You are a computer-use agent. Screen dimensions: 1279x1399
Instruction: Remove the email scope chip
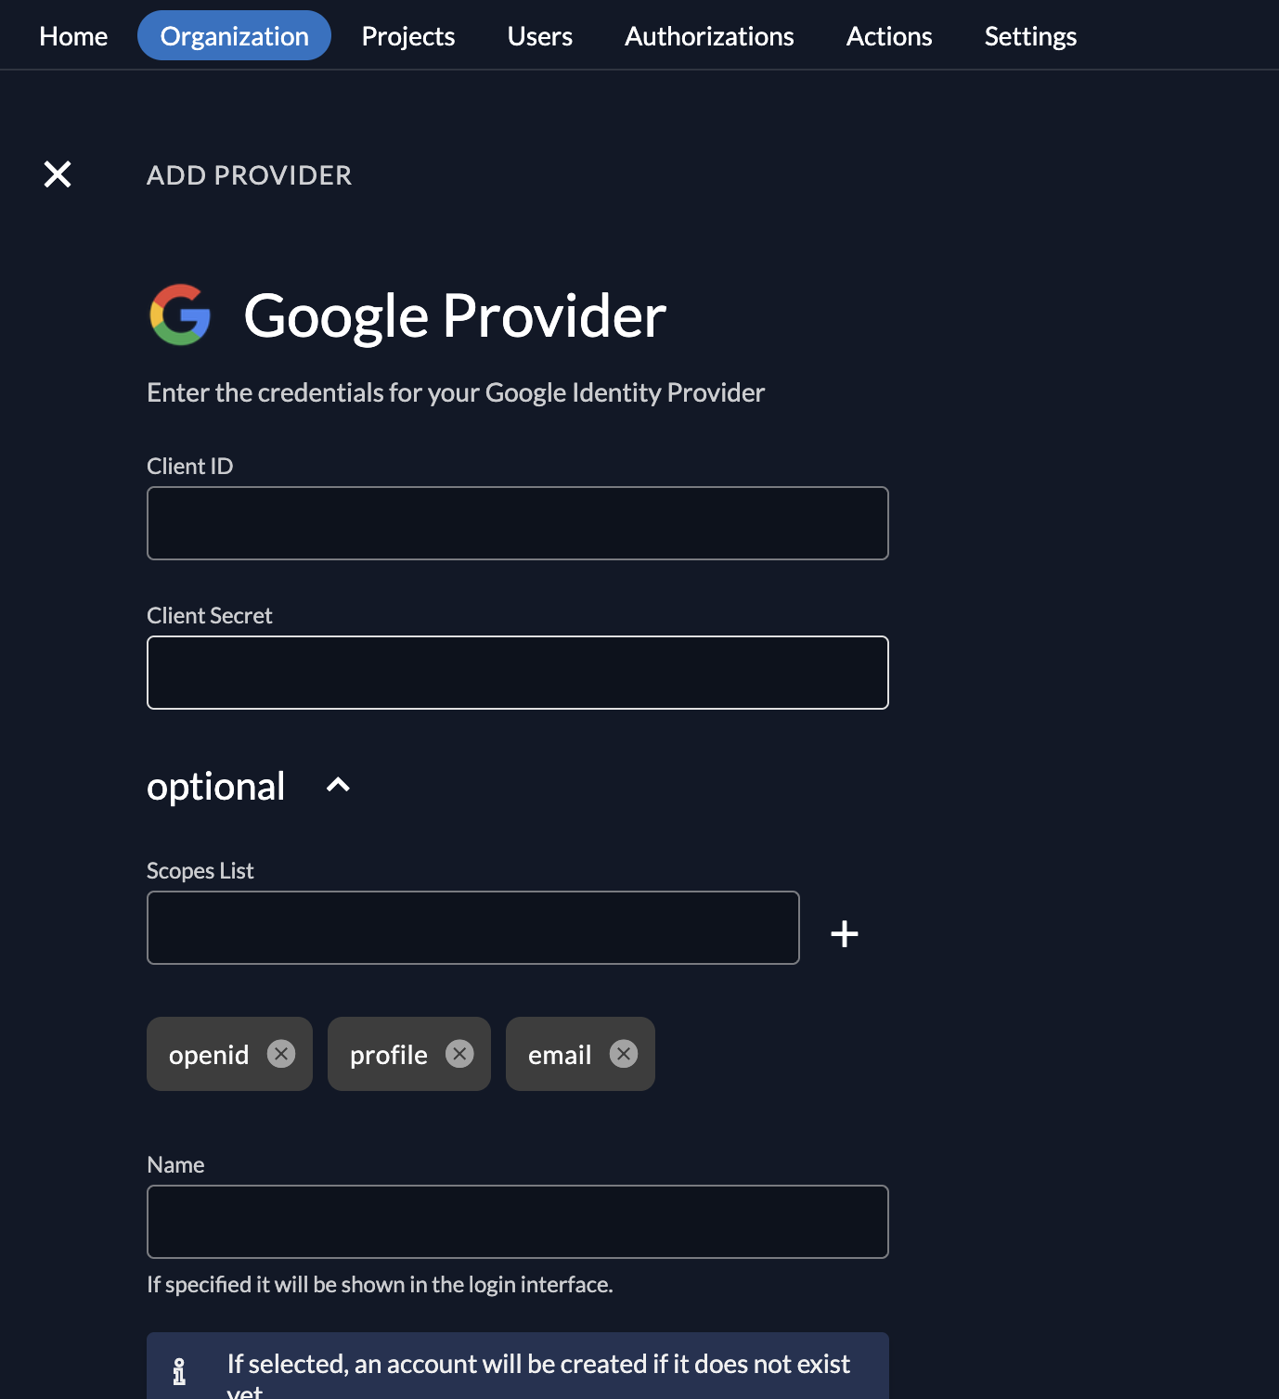point(624,1054)
